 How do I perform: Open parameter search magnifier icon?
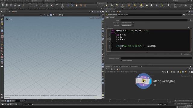186,15
